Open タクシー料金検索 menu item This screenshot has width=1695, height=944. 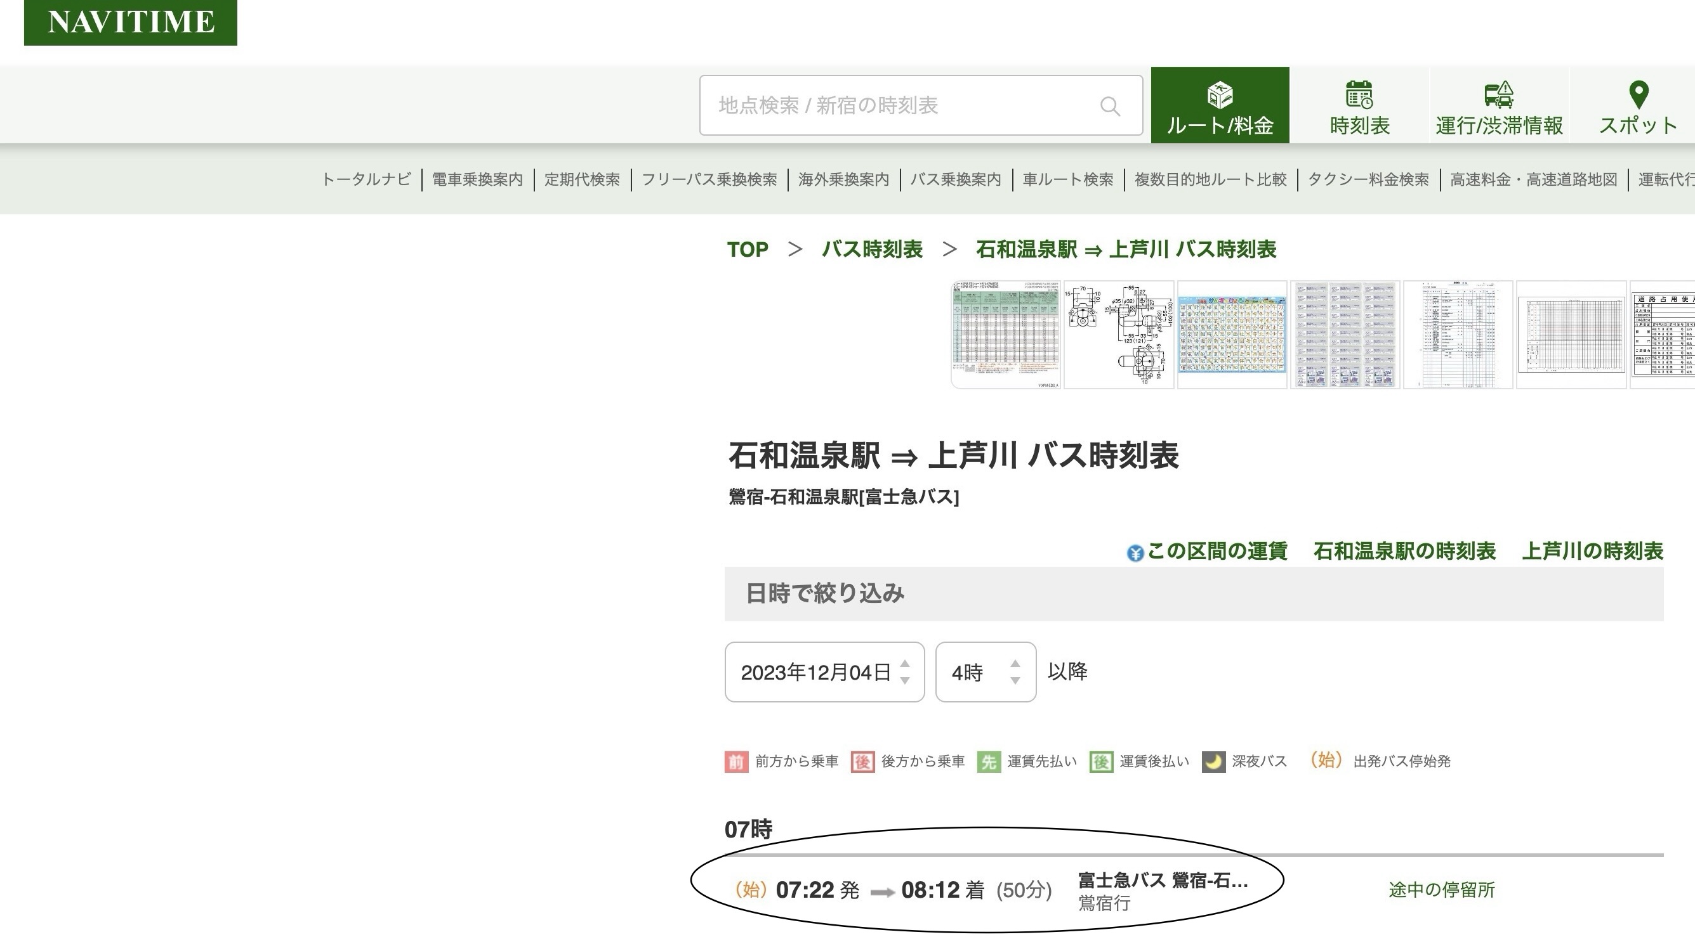pyautogui.click(x=1368, y=179)
